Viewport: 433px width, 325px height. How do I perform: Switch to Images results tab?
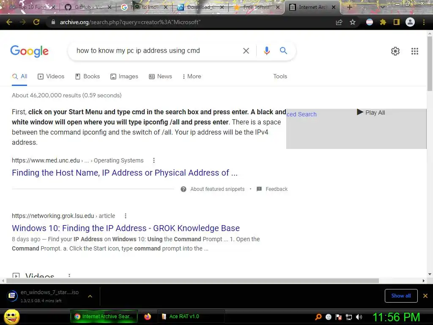point(124,77)
